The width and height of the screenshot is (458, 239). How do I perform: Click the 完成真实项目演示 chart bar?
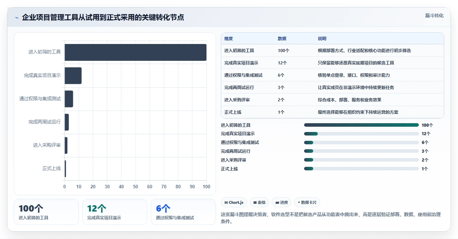[x=73, y=76]
